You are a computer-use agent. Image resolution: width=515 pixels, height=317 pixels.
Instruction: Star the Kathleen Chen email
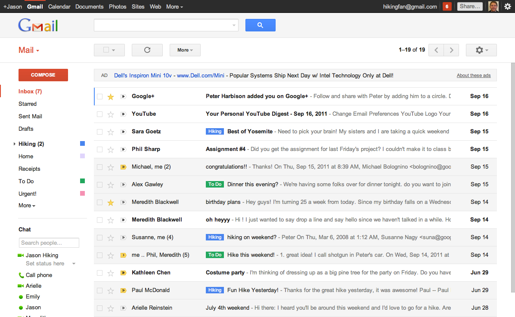coord(111,273)
